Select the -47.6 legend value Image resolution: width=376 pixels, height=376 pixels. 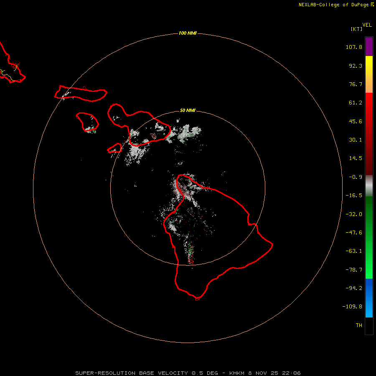click(354, 233)
